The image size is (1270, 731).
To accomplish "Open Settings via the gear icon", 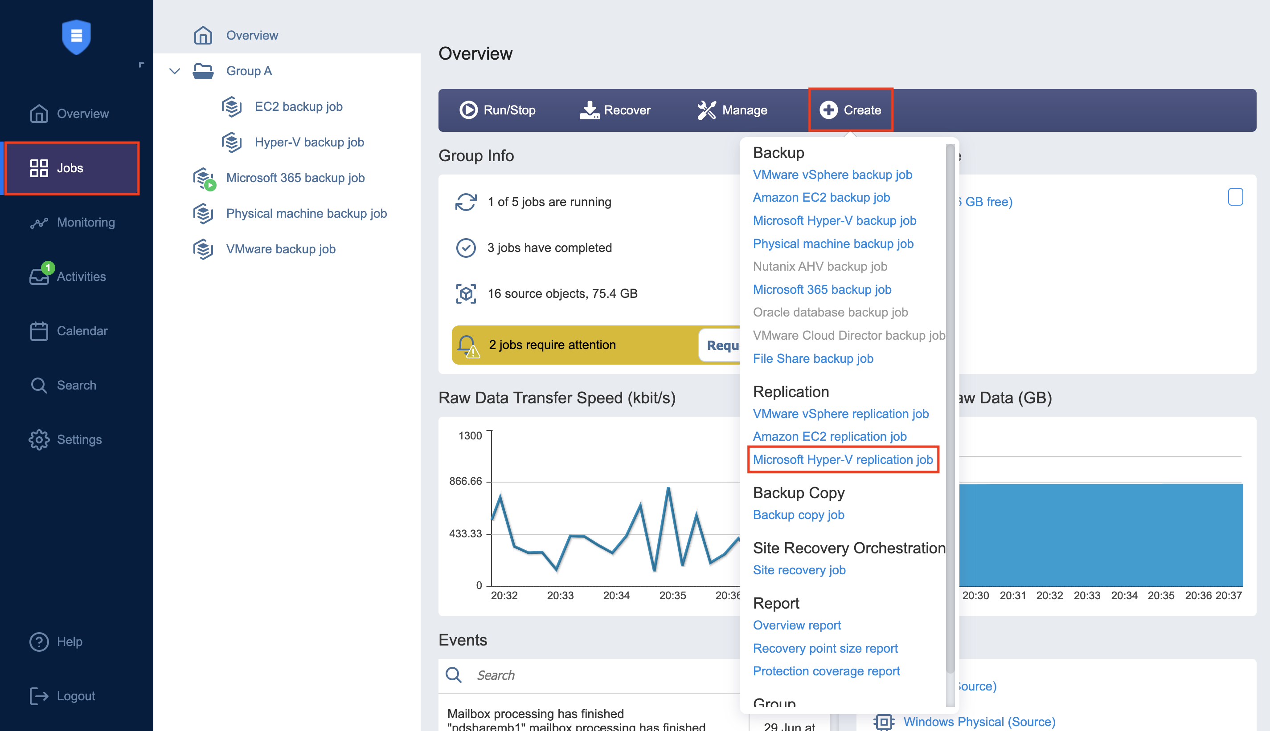I will [x=39, y=439].
